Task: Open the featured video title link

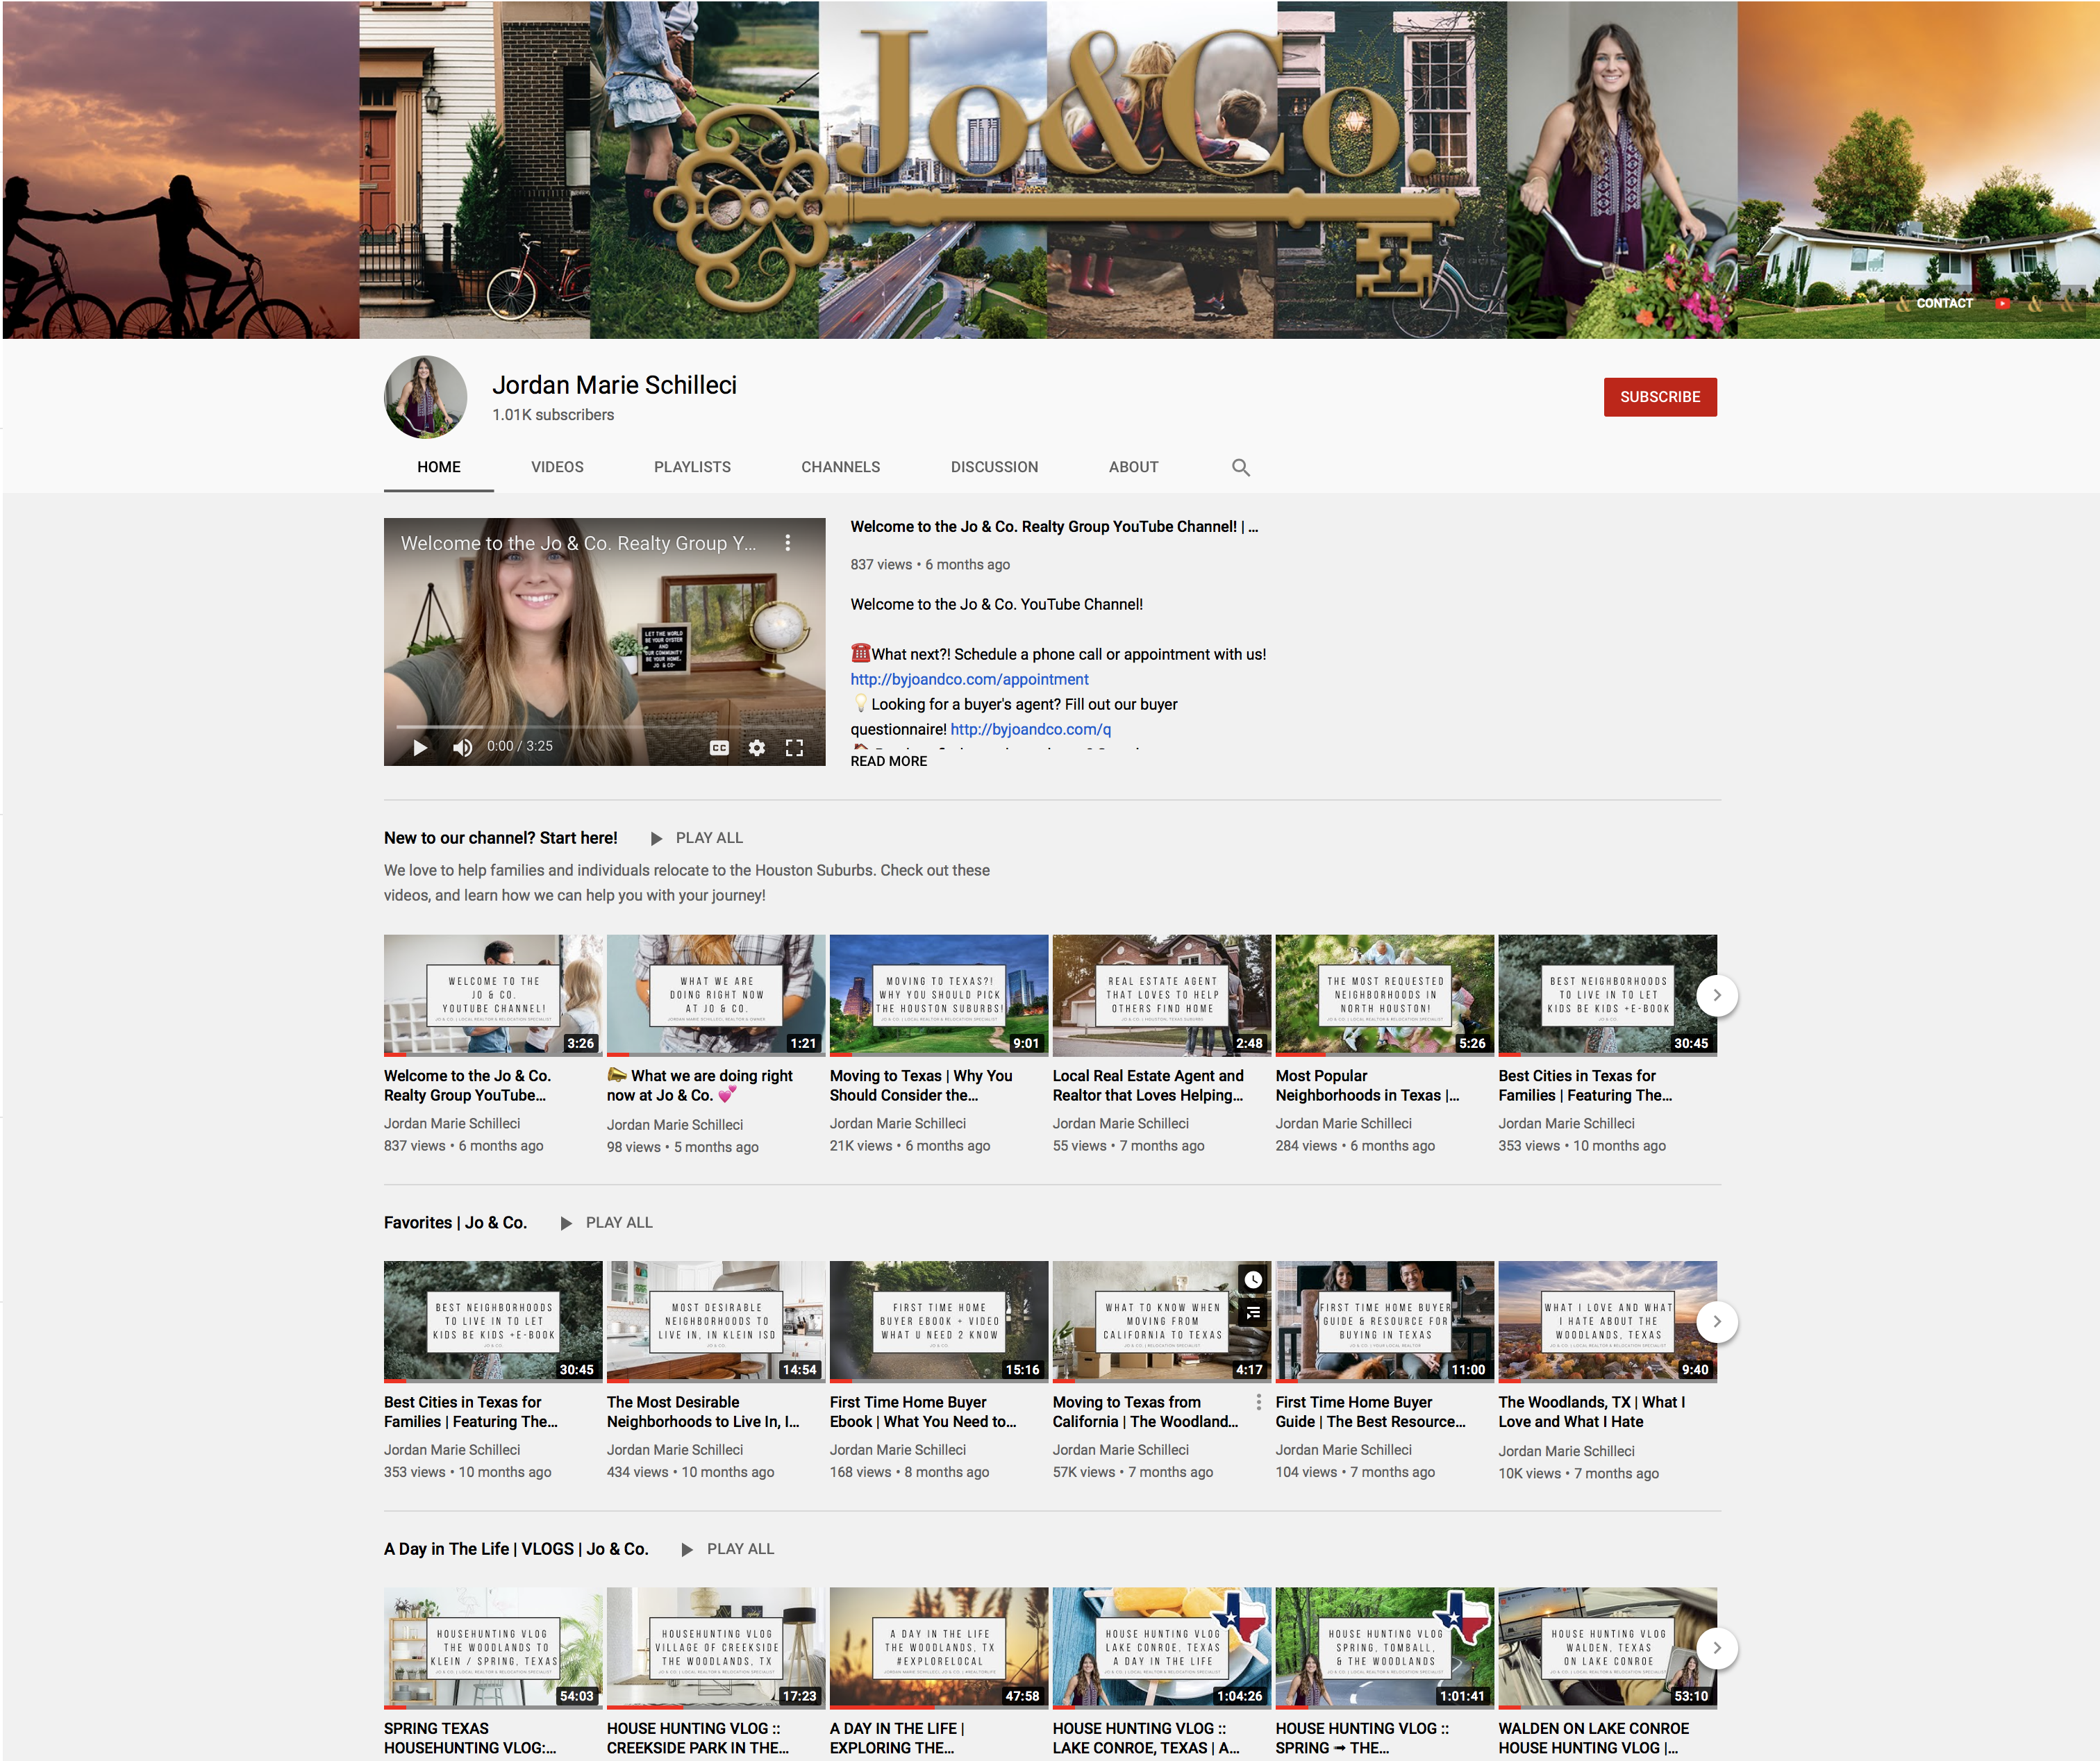Action: [1054, 527]
